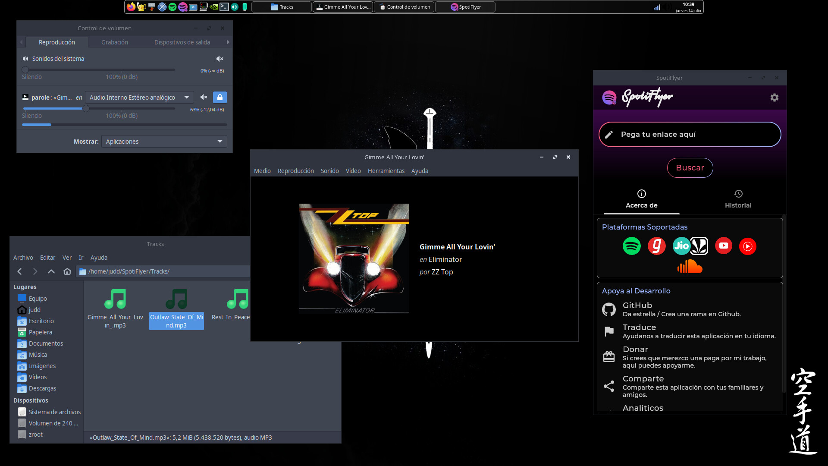Open the Ver menu in Tracks window
Image resolution: width=828 pixels, height=466 pixels.
pyautogui.click(x=67, y=258)
